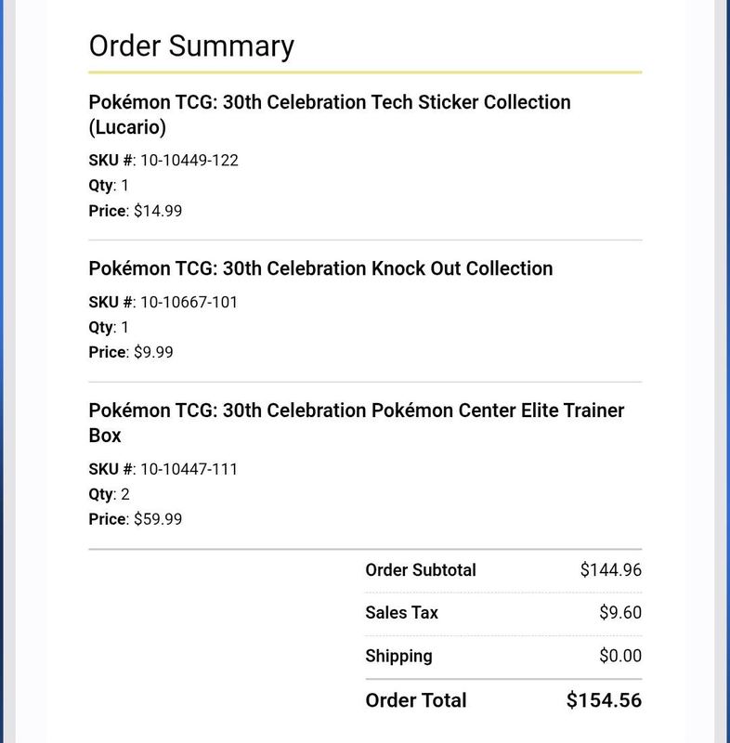730x743 pixels.
Task: Open the Lucario Tech Sticker Collection title
Action: click(330, 114)
